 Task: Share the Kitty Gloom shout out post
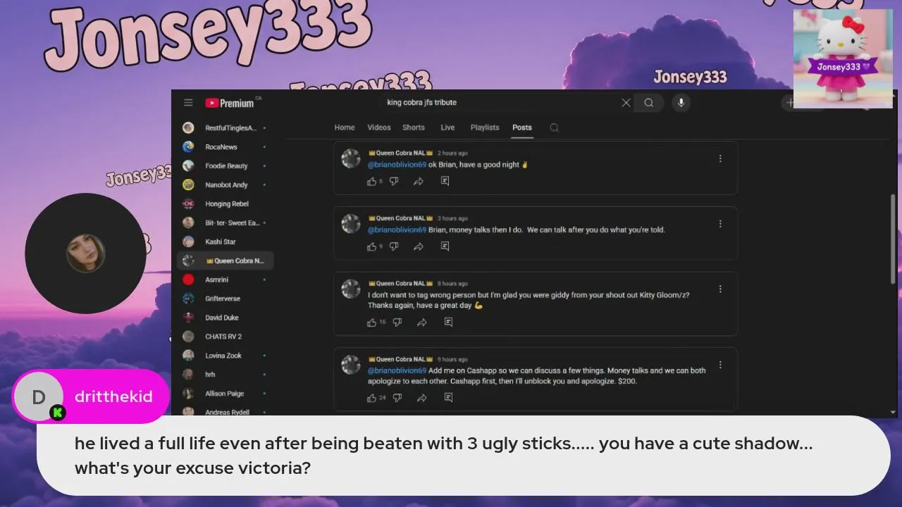click(x=421, y=323)
